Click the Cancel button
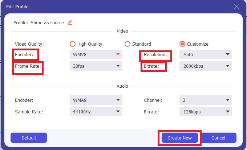This screenshot has width=247, height=150. [219, 138]
